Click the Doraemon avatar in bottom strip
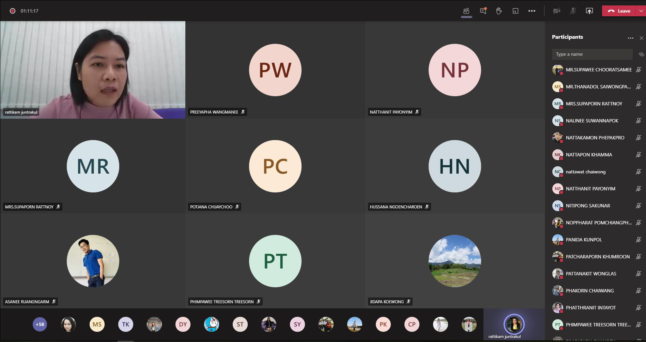The height and width of the screenshot is (342, 646). [212, 324]
